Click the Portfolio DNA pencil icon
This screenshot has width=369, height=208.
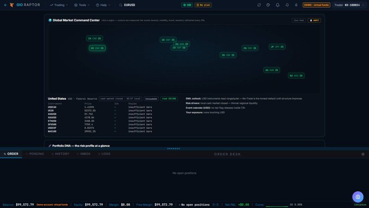point(50,146)
